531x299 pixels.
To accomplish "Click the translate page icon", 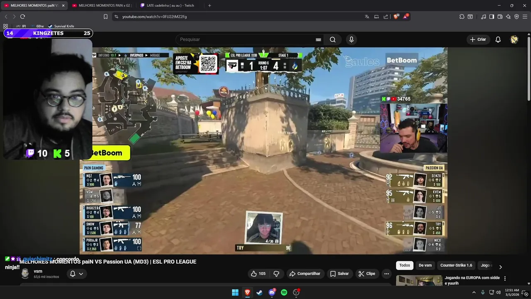I will pos(367,17).
